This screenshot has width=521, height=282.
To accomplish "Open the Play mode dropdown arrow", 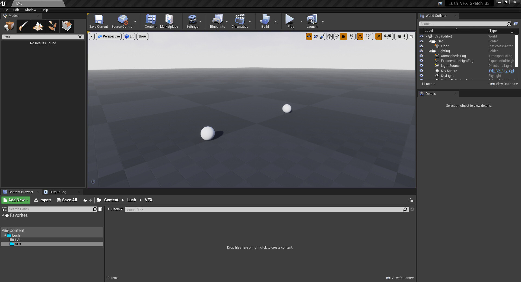I will (301, 21).
